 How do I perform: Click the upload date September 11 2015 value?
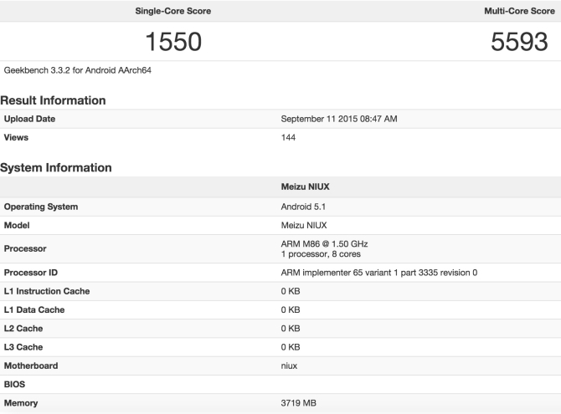click(x=338, y=119)
